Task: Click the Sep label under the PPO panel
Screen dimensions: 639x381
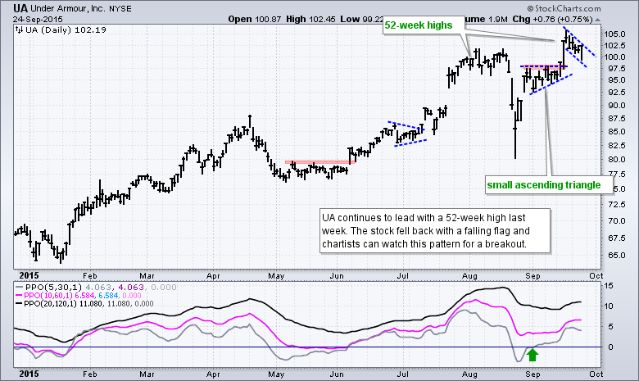Action: 532,374
